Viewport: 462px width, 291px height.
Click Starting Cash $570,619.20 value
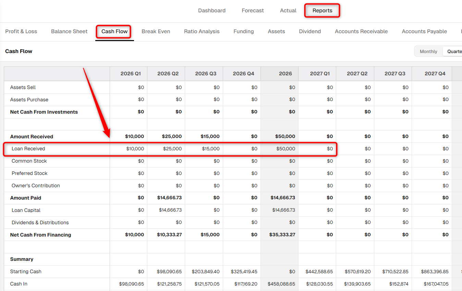[357, 271]
